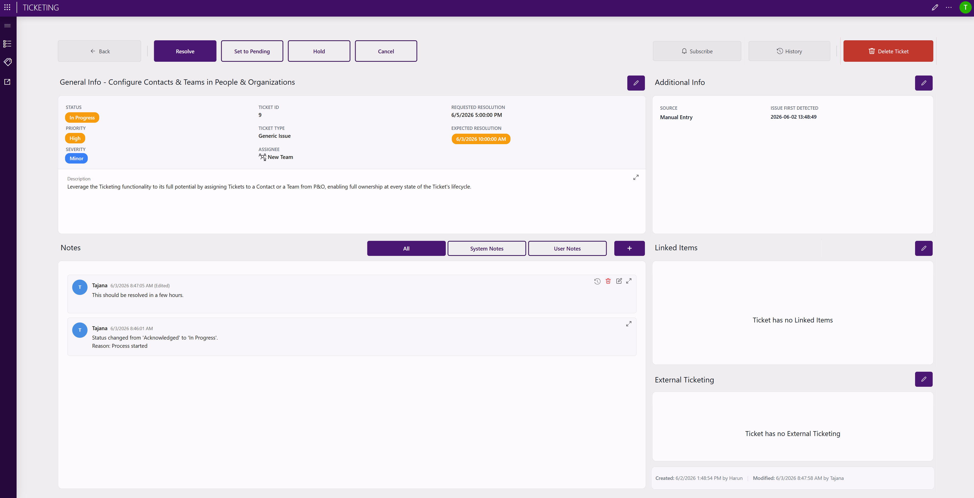This screenshot has width=974, height=498.
Task: Expand the Description field
Action: (636, 177)
